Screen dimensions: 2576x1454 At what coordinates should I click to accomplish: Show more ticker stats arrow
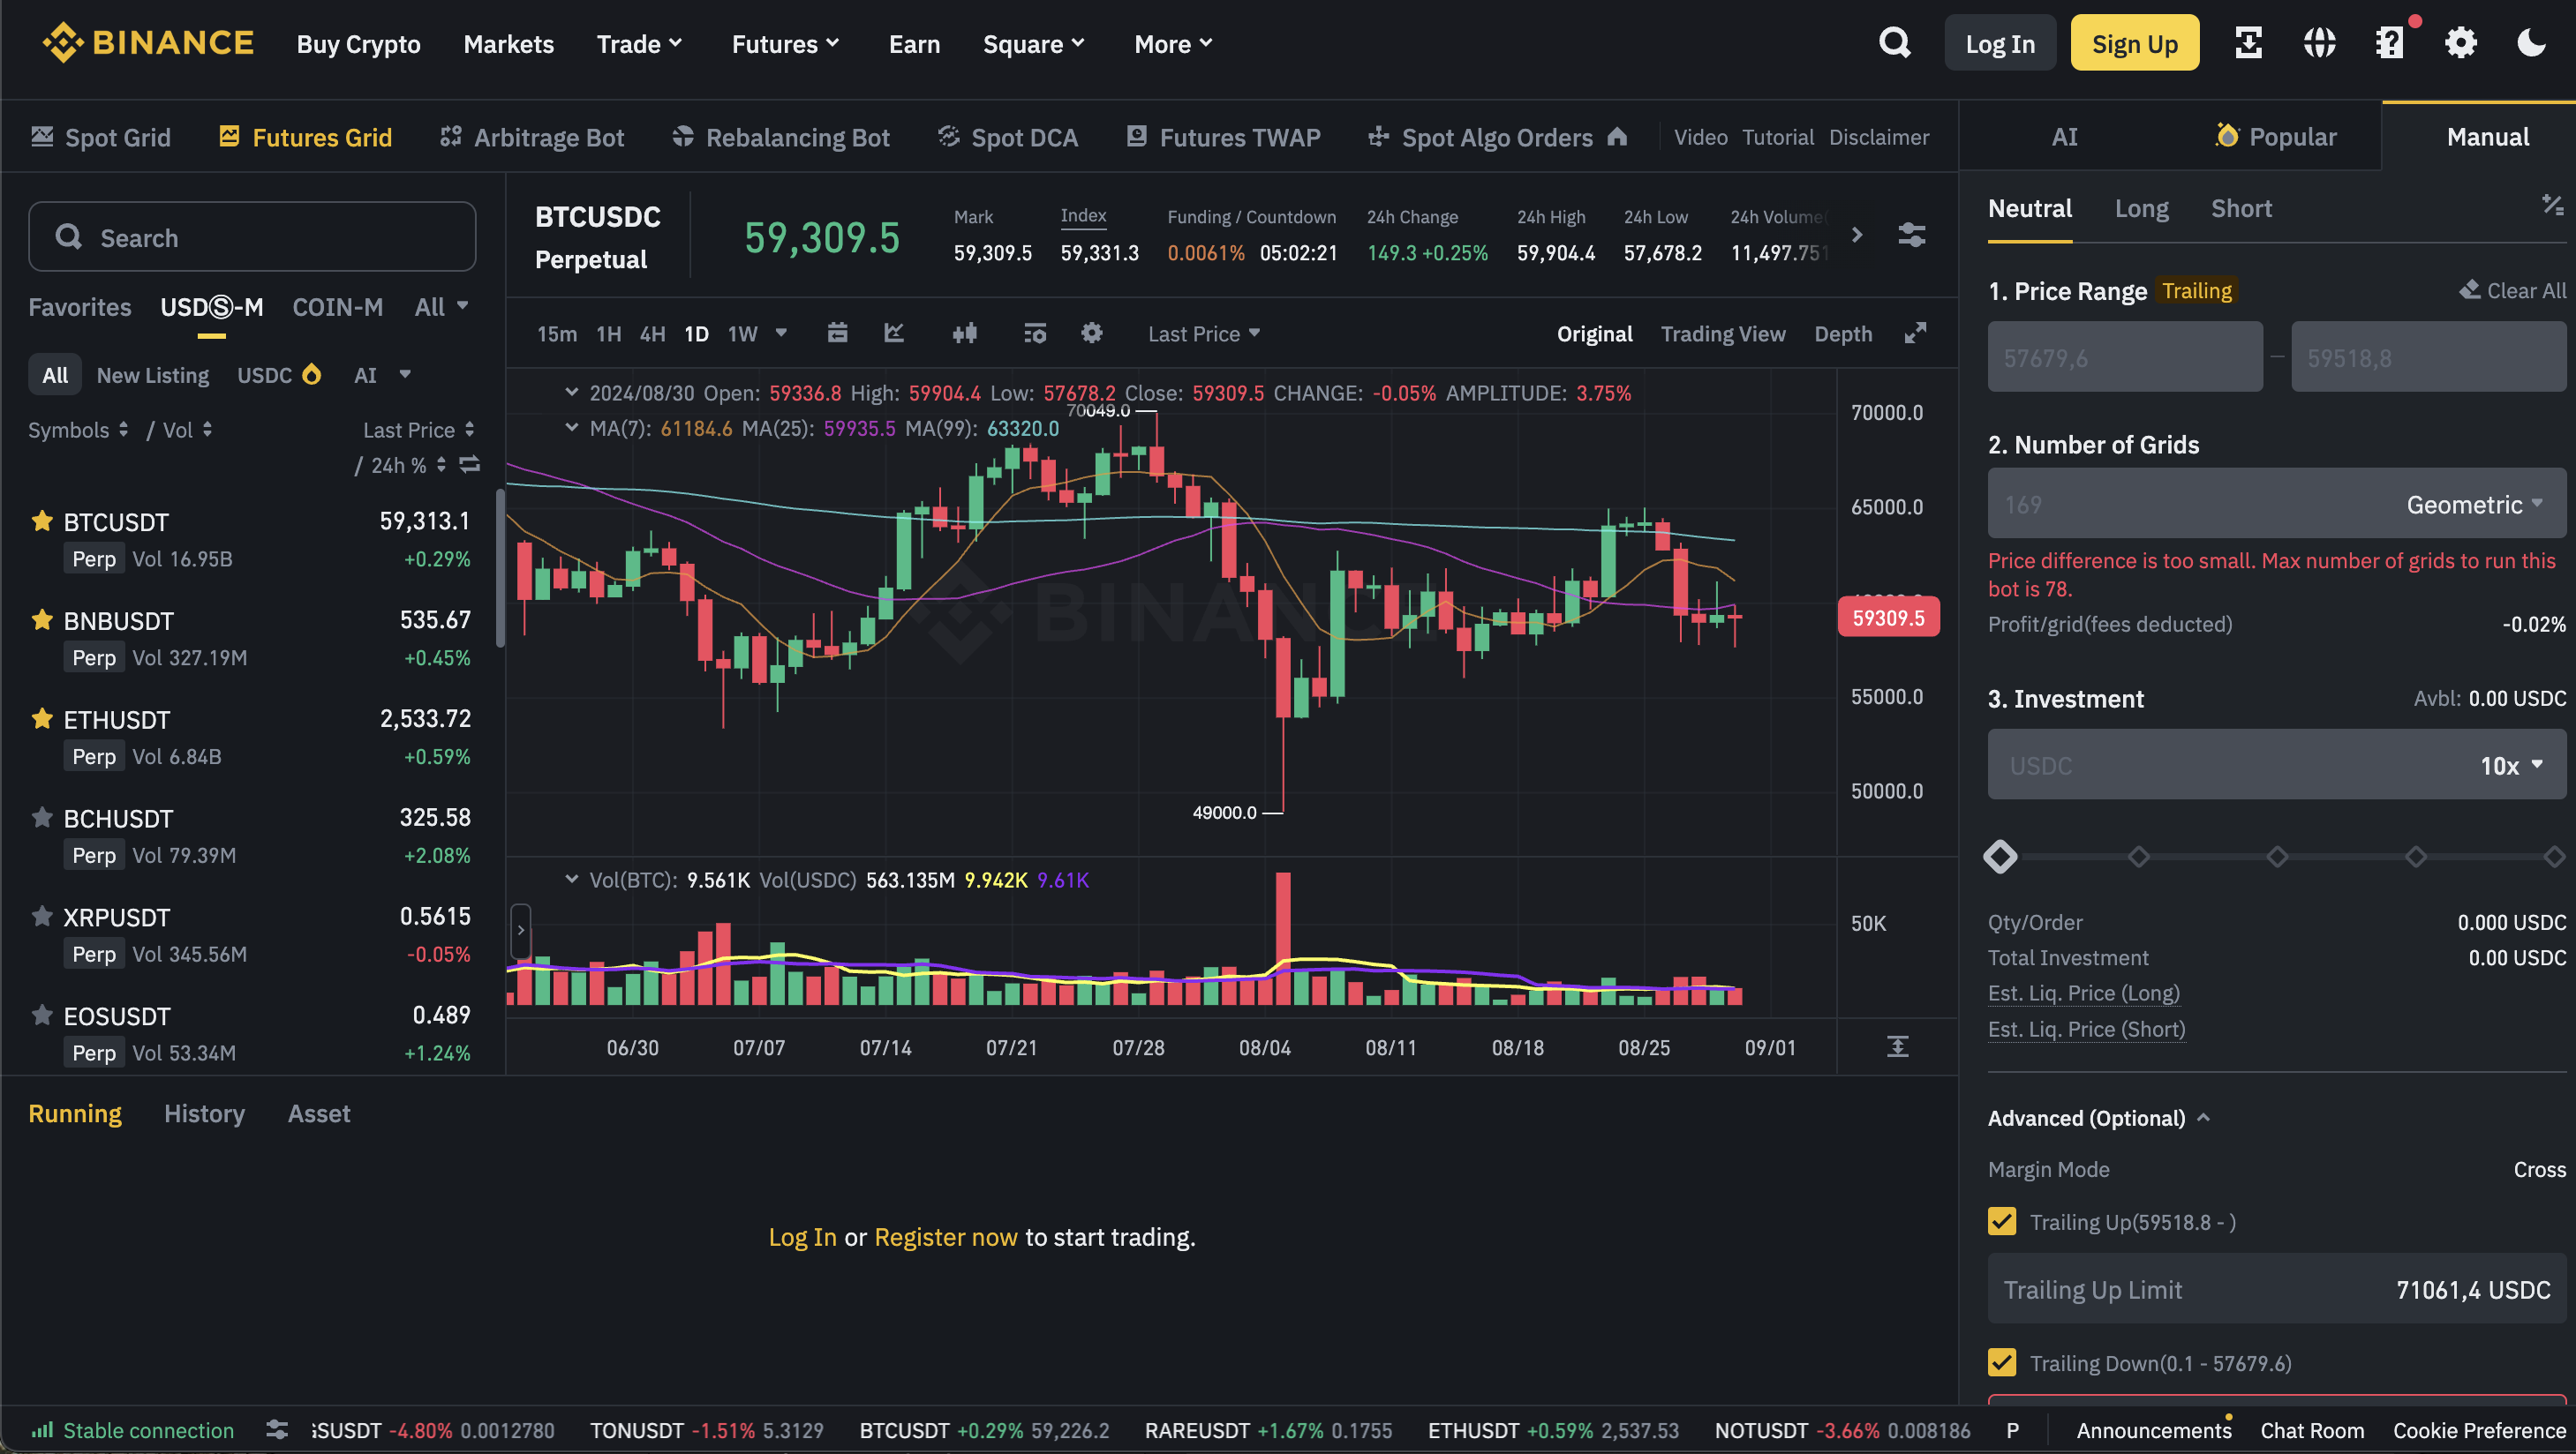tap(1857, 235)
